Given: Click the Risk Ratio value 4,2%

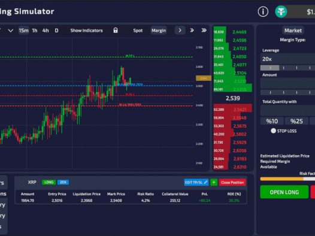Looking at the screenshot, I should 146,201.
